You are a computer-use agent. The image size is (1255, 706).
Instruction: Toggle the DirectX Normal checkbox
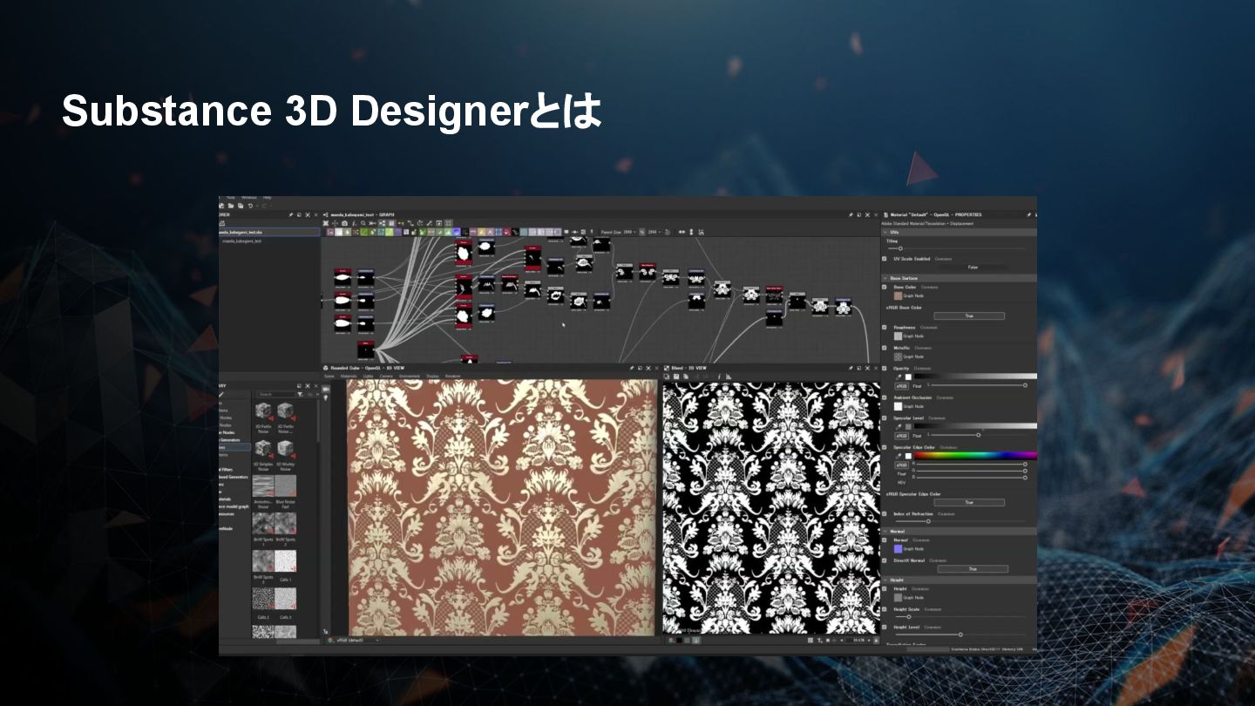884,560
